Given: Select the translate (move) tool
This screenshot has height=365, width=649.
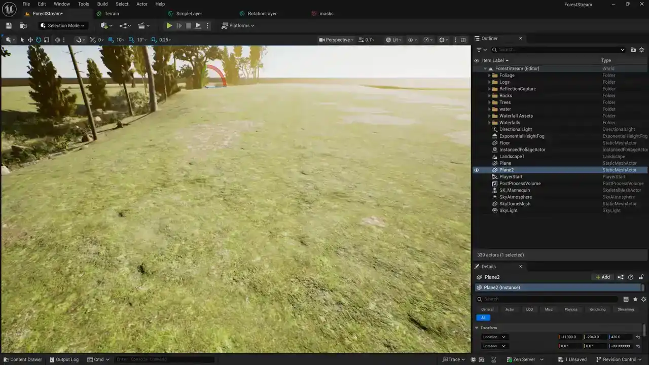Looking at the screenshot, I should coord(30,40).
